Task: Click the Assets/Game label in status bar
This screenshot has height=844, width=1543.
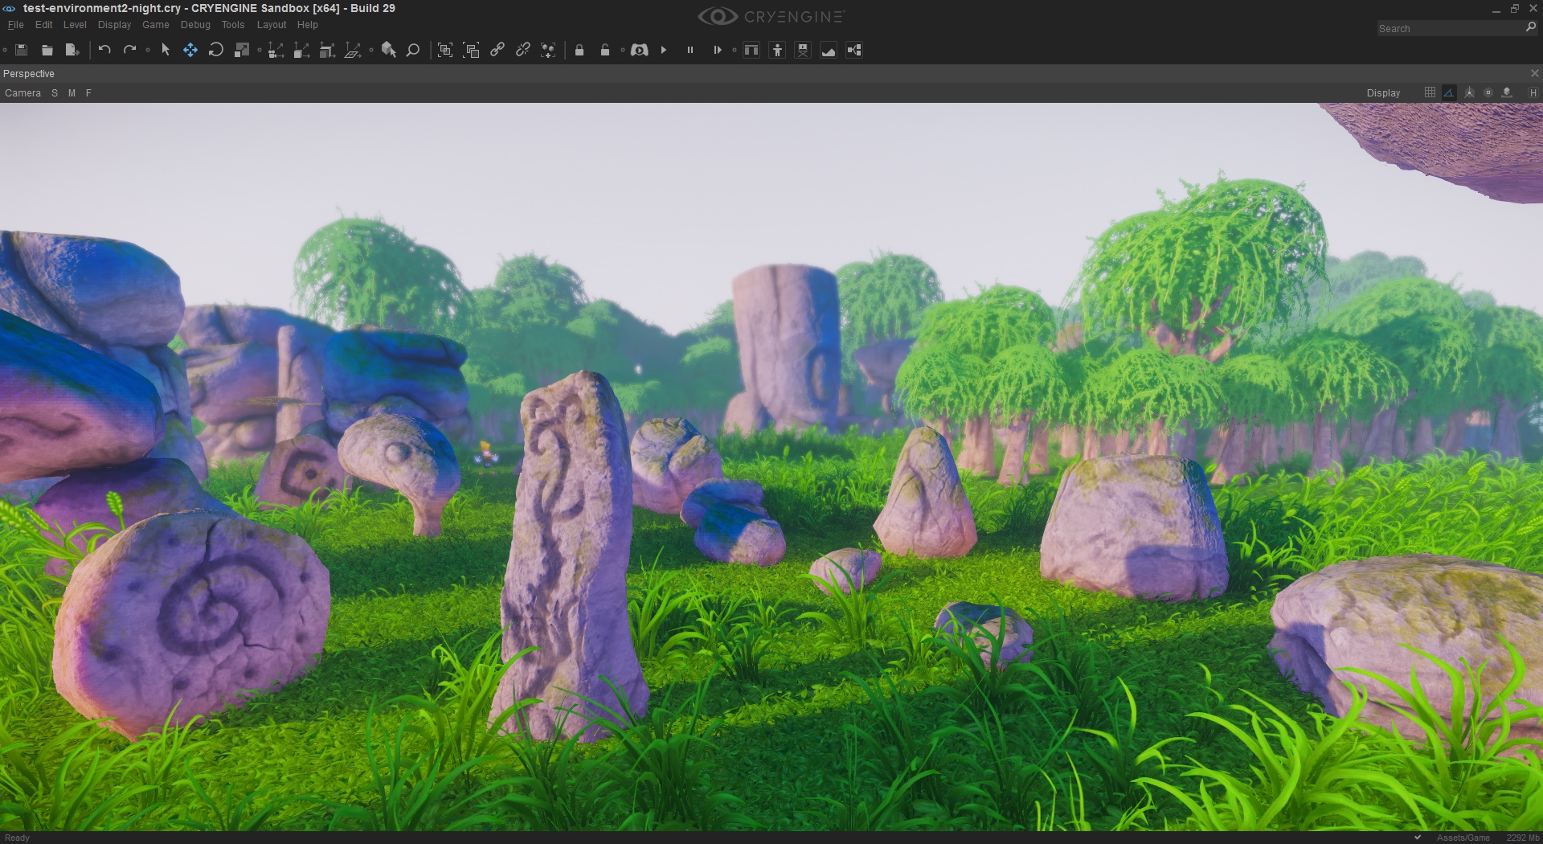Action: coord(1463,838)
